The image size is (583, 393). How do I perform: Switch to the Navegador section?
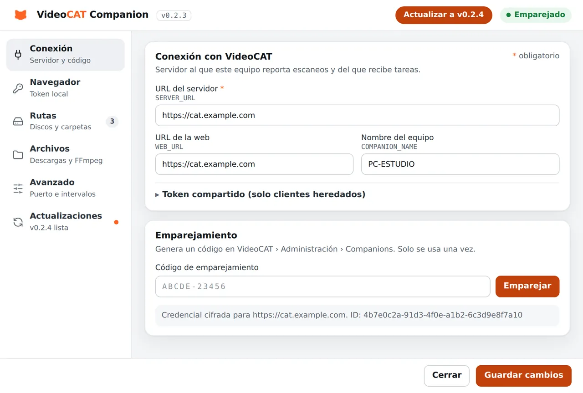(66, 88)
